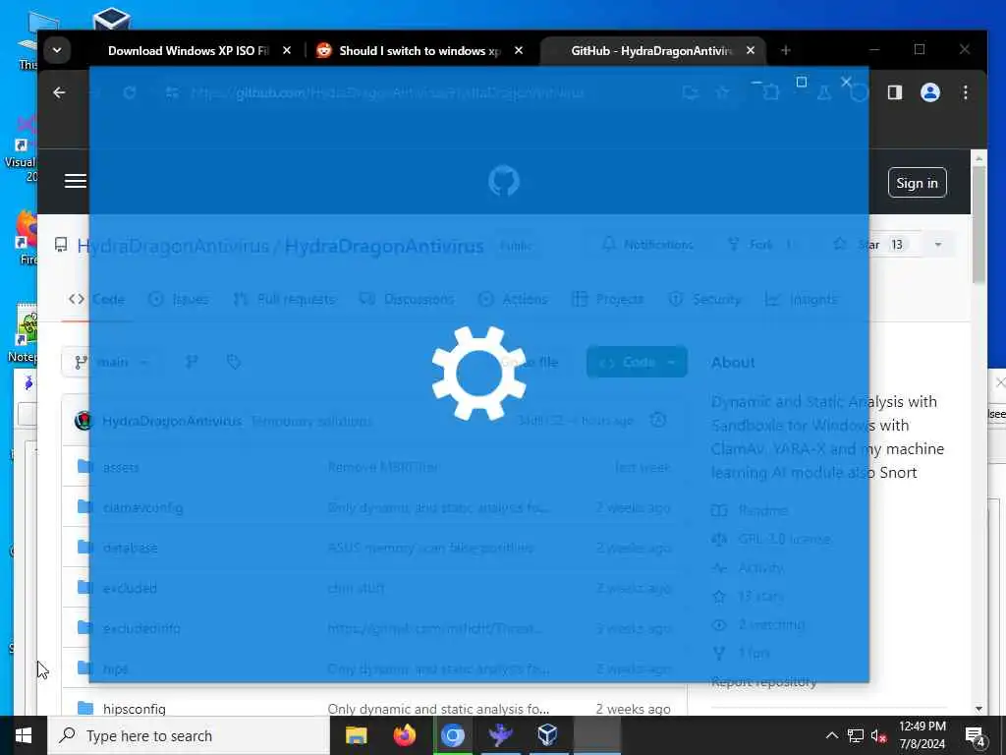
Task: Open File Explorer from the taskbar
Action: (356, 735)
